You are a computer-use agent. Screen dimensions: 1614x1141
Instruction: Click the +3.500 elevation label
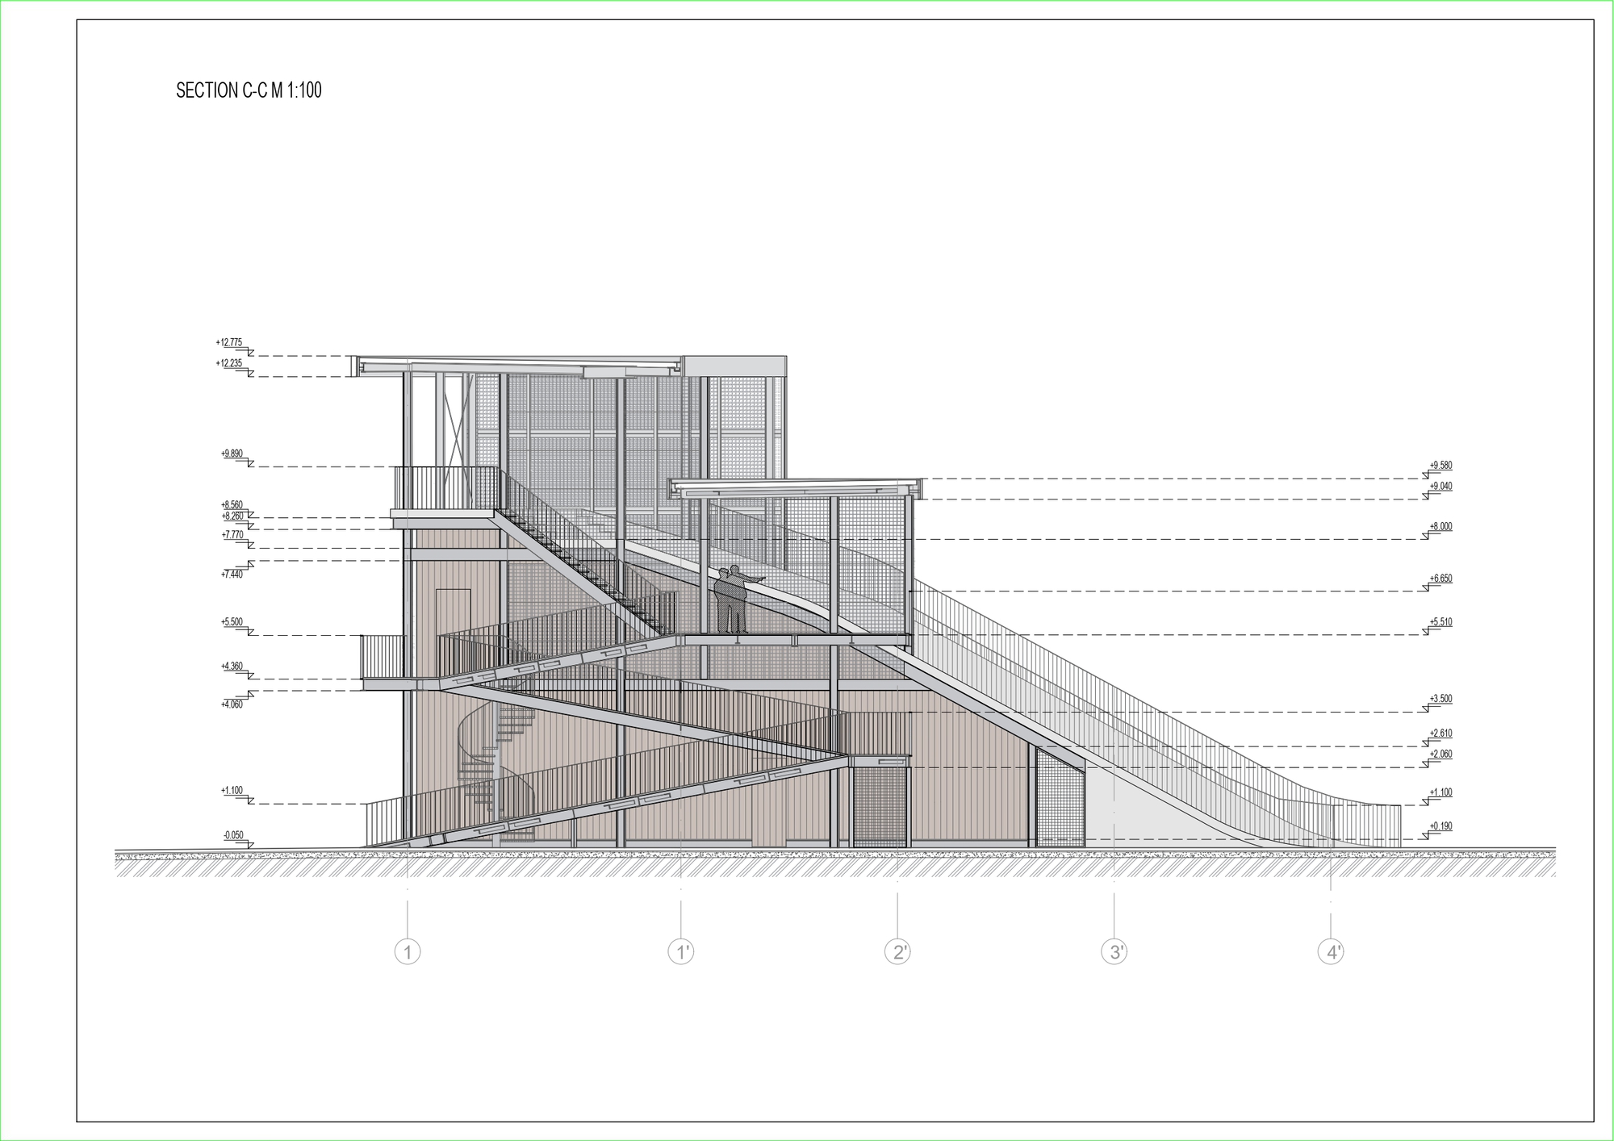[1440, 699]
